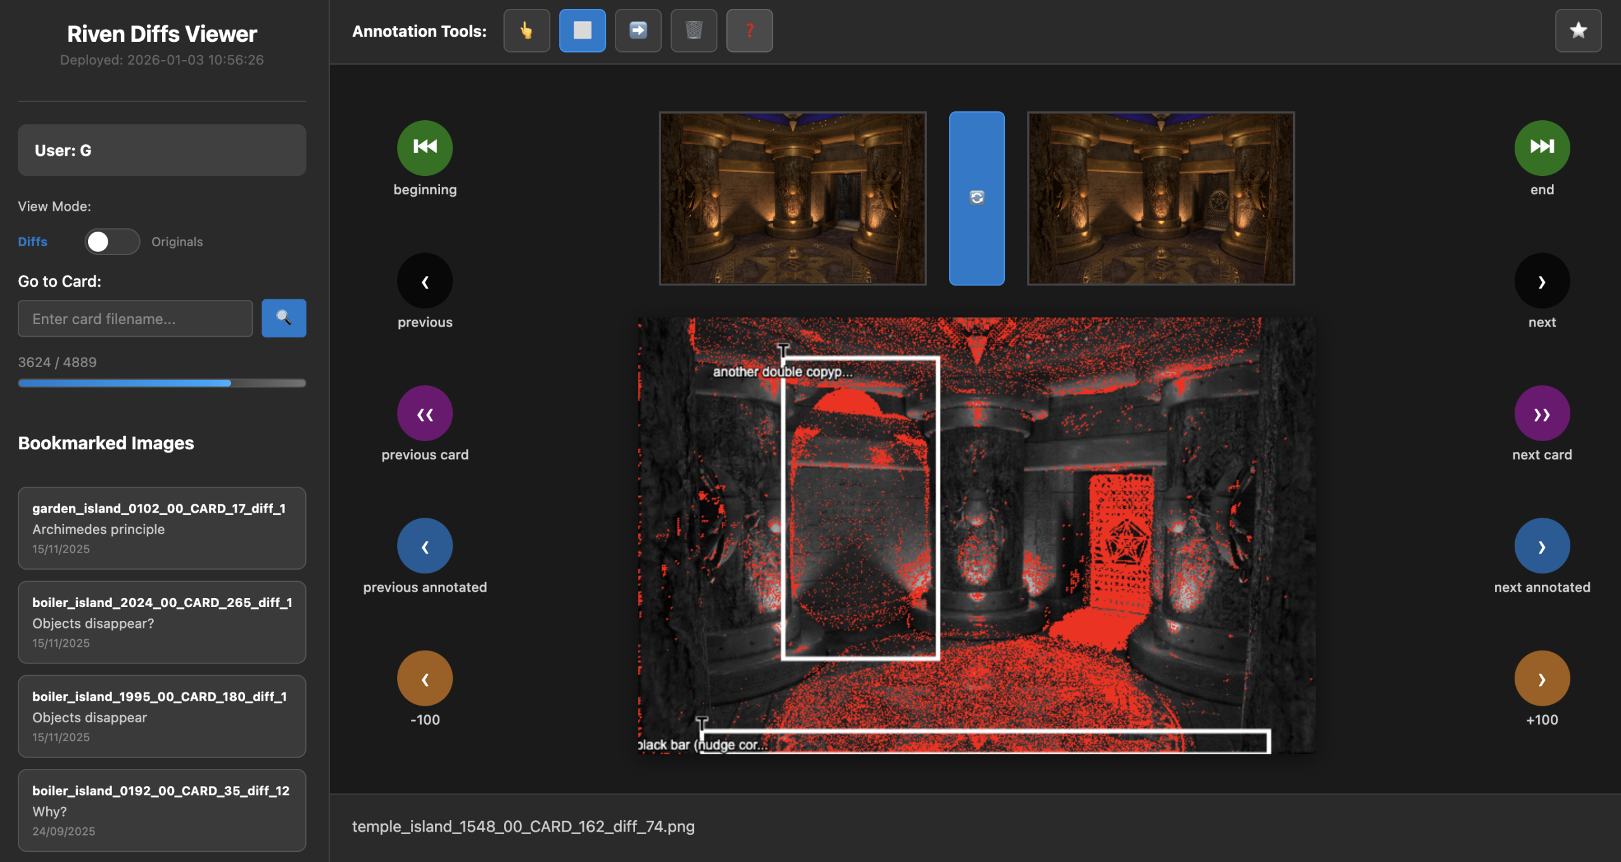Click the Enter card filename field
The height and width of the screenshot is (862, 1621).
pyautogui.click(x=135, y=318)
